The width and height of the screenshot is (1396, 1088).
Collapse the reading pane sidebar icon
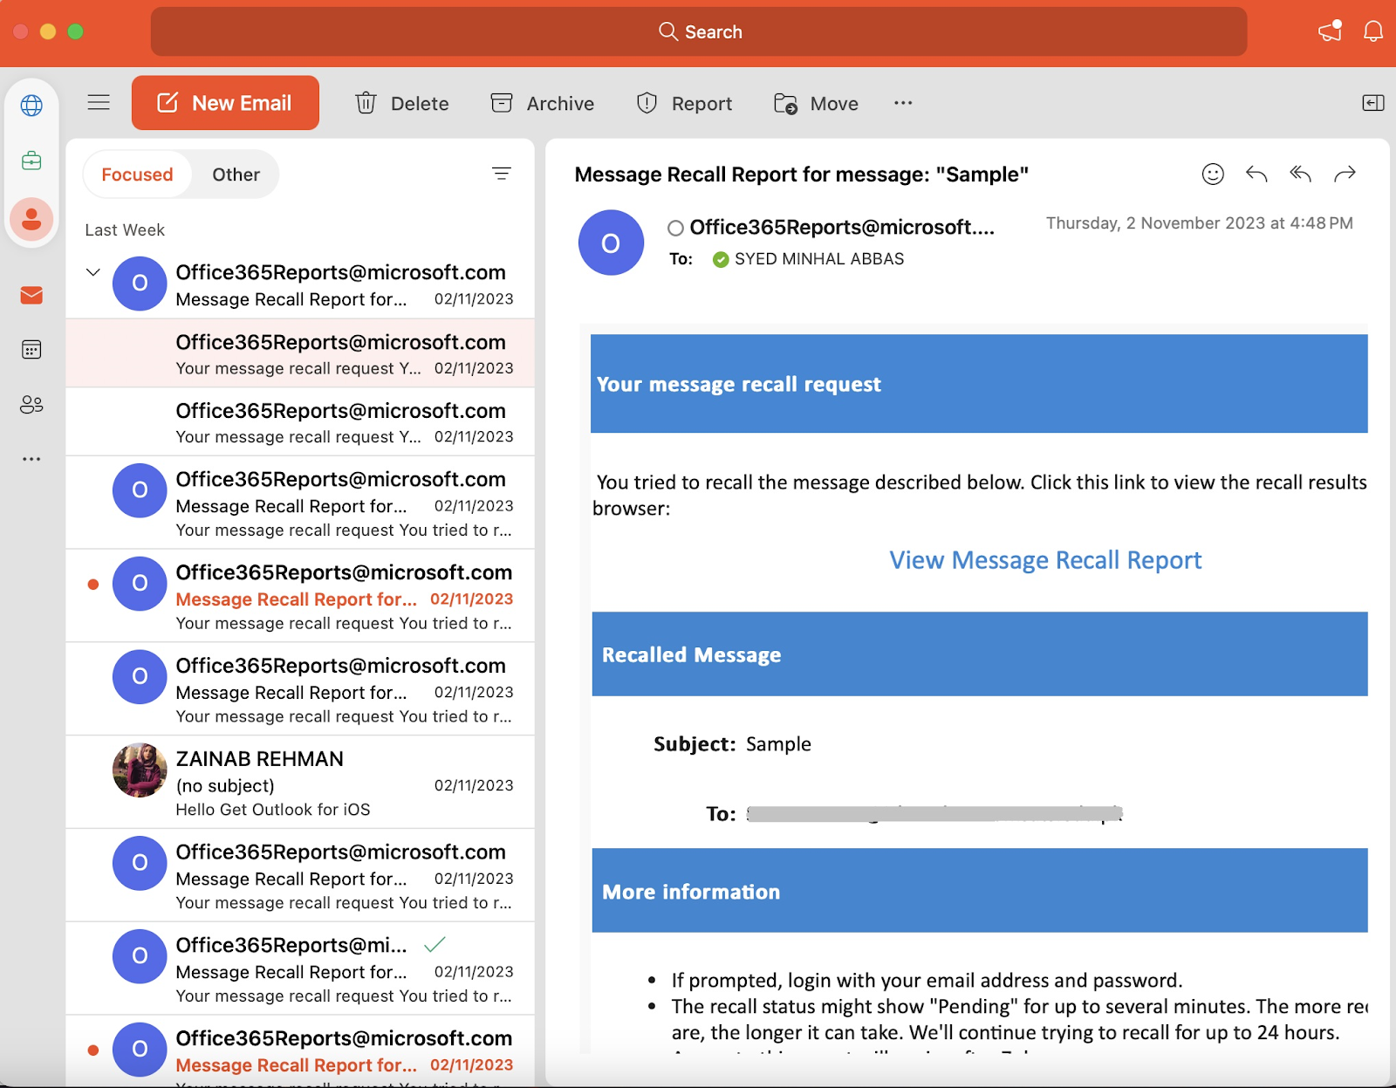tap(1372, 103)
